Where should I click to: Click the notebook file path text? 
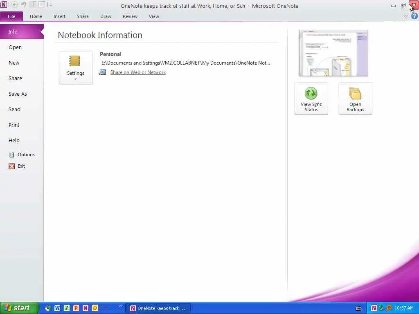click(186, 63)
